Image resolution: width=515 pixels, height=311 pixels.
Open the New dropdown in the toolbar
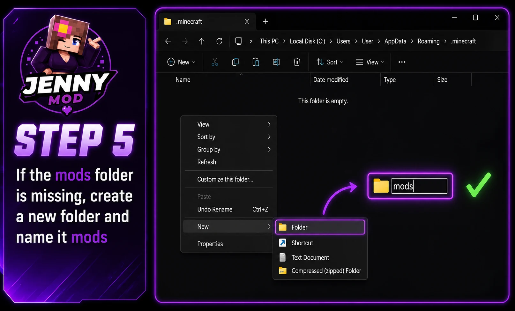click(x=181, y=62)
